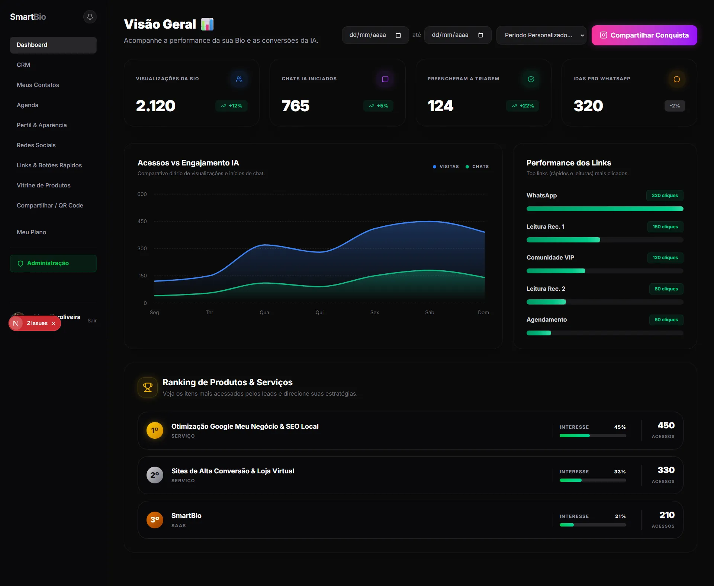Go to Vitrine de Produtos
This screenshot has width=714, height=586.
click(x=53, y=186)
